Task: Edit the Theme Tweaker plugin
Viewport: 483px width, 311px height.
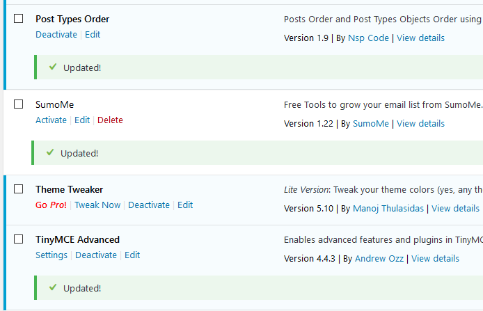Action: [x=185, y=205]
